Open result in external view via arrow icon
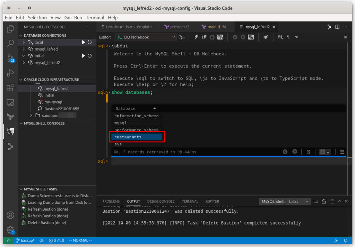The image size is (355, 247). [308, 152]
